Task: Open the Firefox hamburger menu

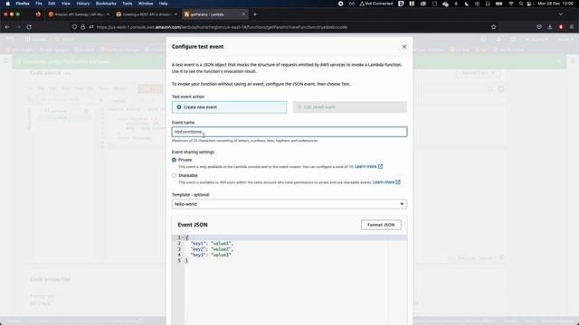Action: pos(572,27)
